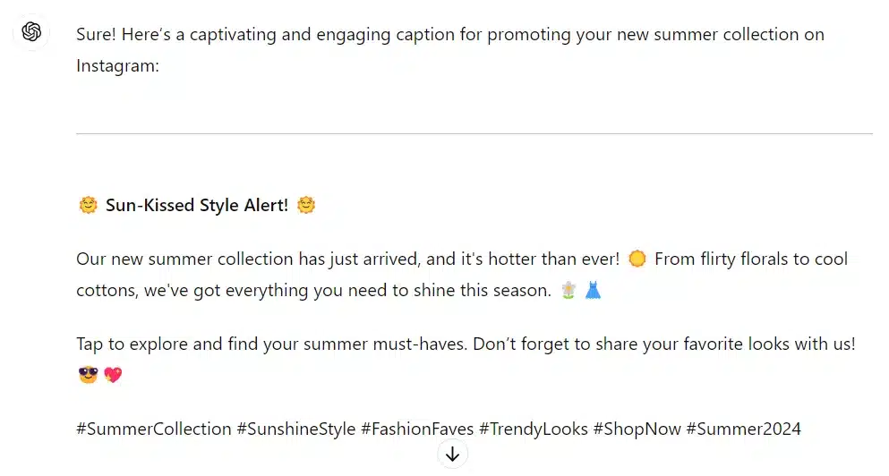Click the horizontal divider line
The height and width of the screenshot is (476, 889).
474,134
